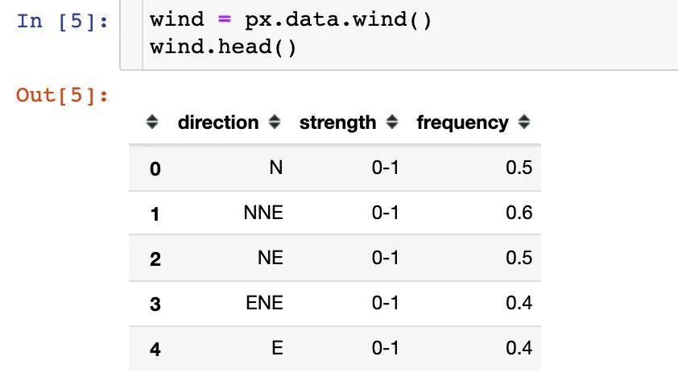Click the NE direction cell
This screenshot has width=678, height=377.
point(271,258)
